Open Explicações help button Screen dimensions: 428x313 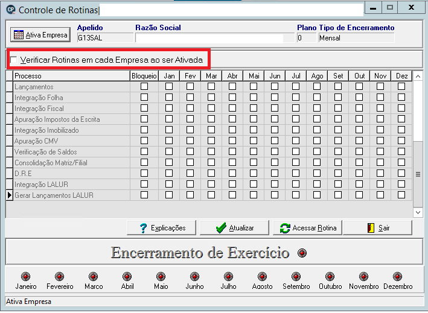[162, 228]
